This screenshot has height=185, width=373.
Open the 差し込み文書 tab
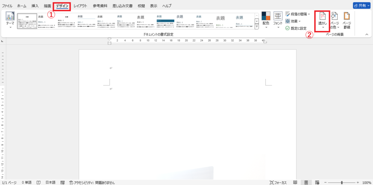122,6
